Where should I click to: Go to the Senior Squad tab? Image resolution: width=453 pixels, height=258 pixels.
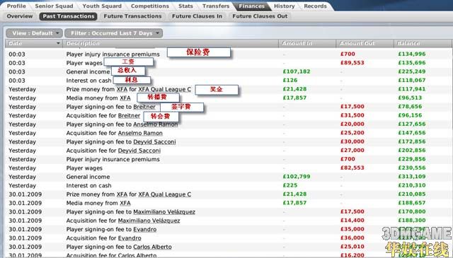tap(54, 6)
